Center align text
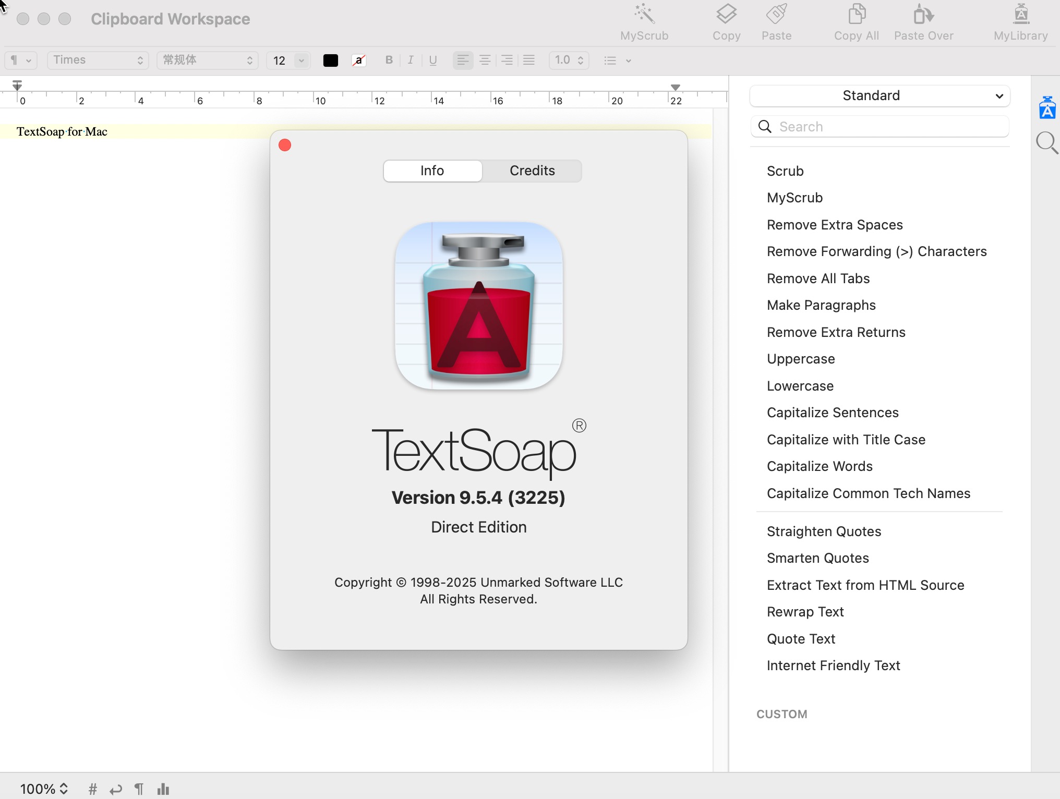The height and width of the screenshot is (799, 1060). point(485,60)
